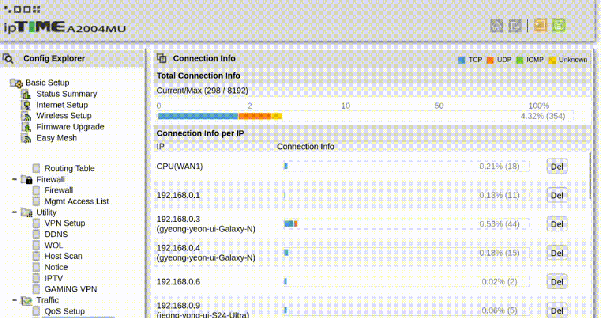This screenshot has width=601, height=318.
Task: Click the Firmware Upgrade icon
Action: [27, 127]
